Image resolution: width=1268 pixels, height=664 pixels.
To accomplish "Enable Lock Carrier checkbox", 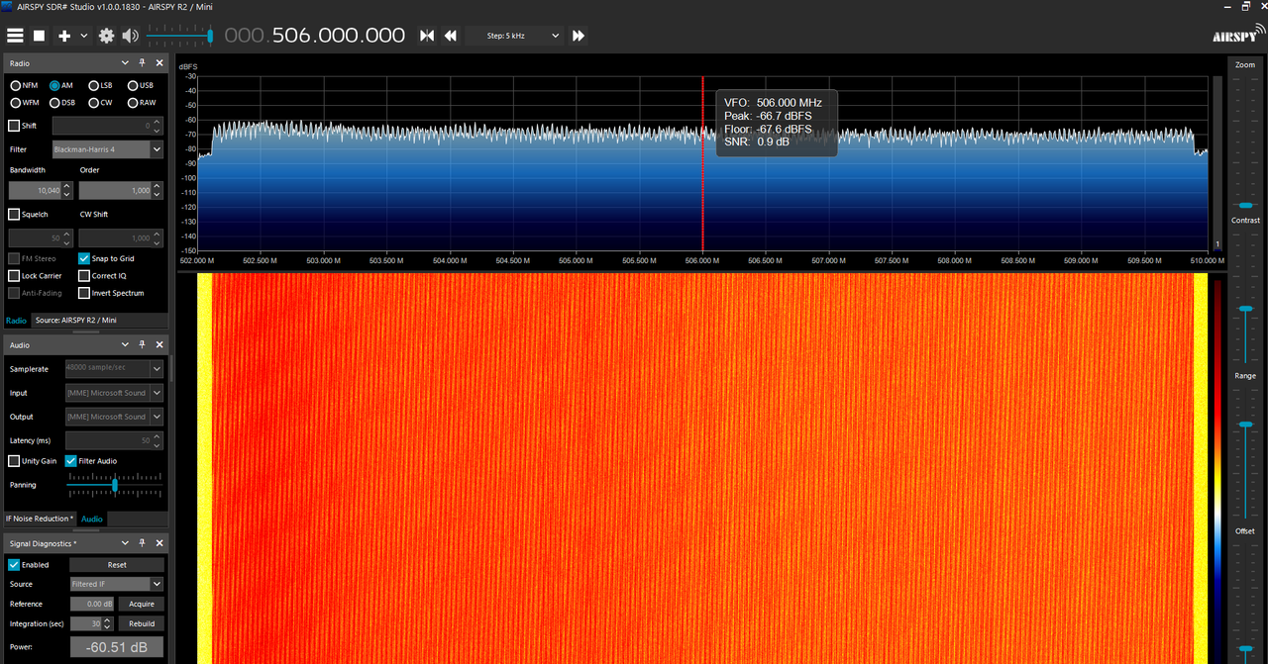I will [x=14, y=276].
